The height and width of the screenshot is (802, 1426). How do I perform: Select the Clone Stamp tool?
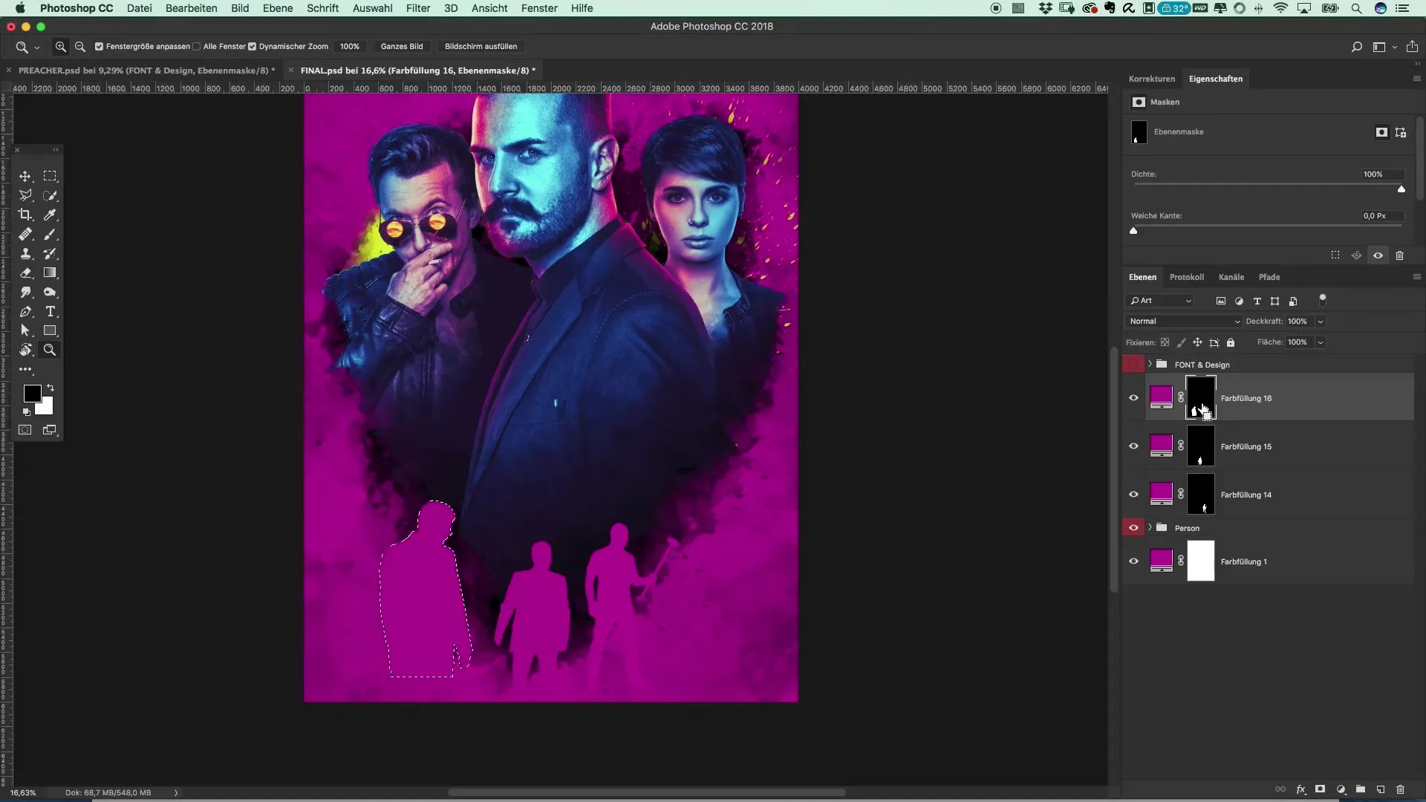point(25,253)
